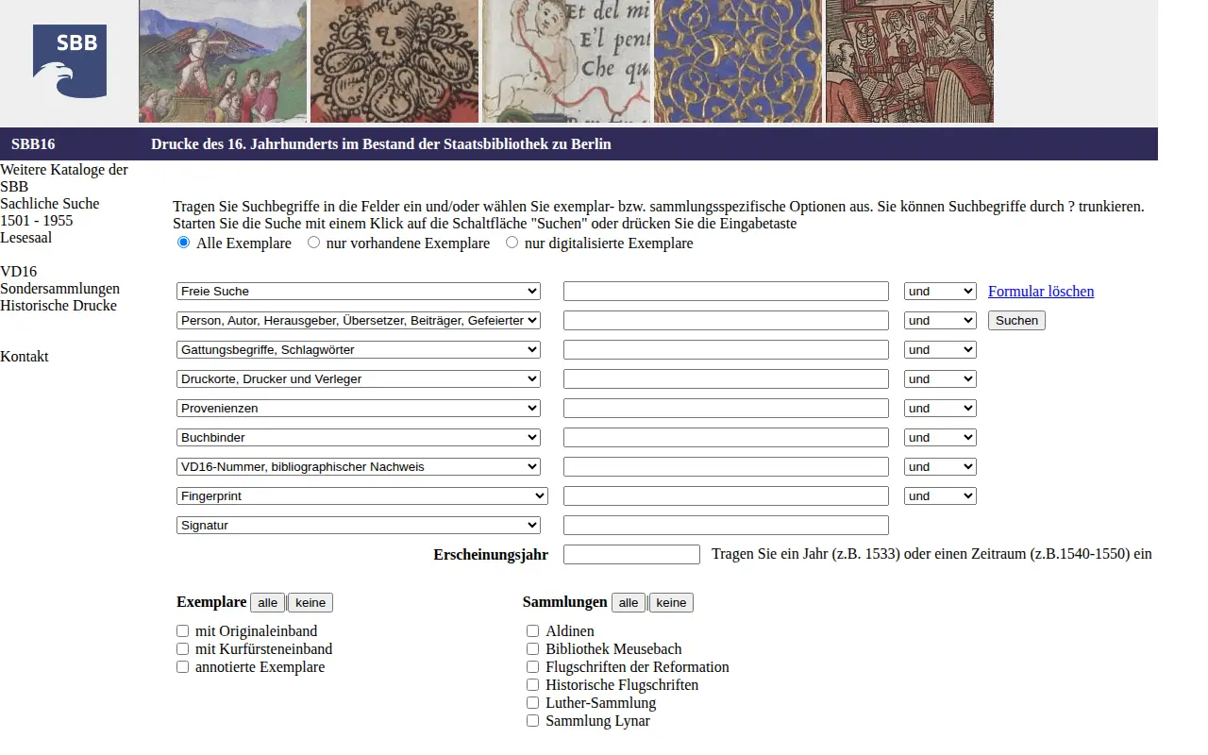Check Flugschriften der Reformation box
The height and width of the screenshot is (755, 1208).
pyautogui.click(x=533, y=667)
